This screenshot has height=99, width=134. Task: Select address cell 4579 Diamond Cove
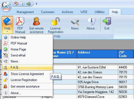point(97,97)
